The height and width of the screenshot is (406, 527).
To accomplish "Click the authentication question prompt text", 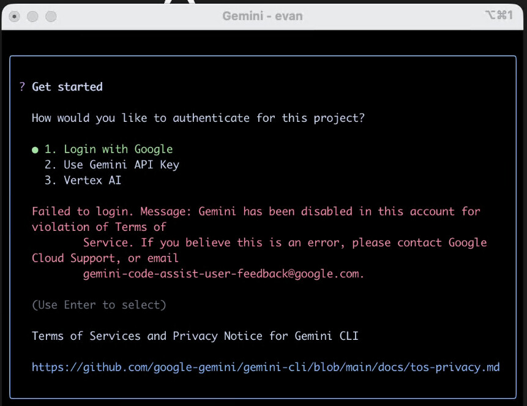I will (198, 118).
